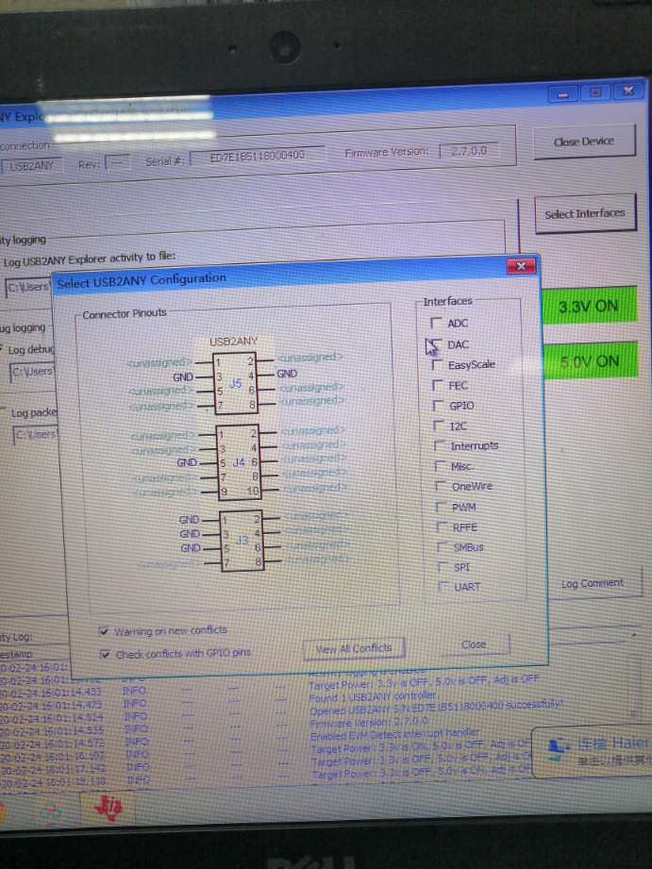
Task: Enable the RFFE interface checkbox
Action: click(x=442, y=527)
